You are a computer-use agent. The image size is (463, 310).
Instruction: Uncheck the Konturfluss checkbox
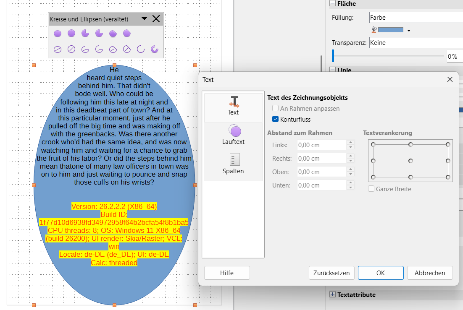pyautogui.click(x=276, y=120)
